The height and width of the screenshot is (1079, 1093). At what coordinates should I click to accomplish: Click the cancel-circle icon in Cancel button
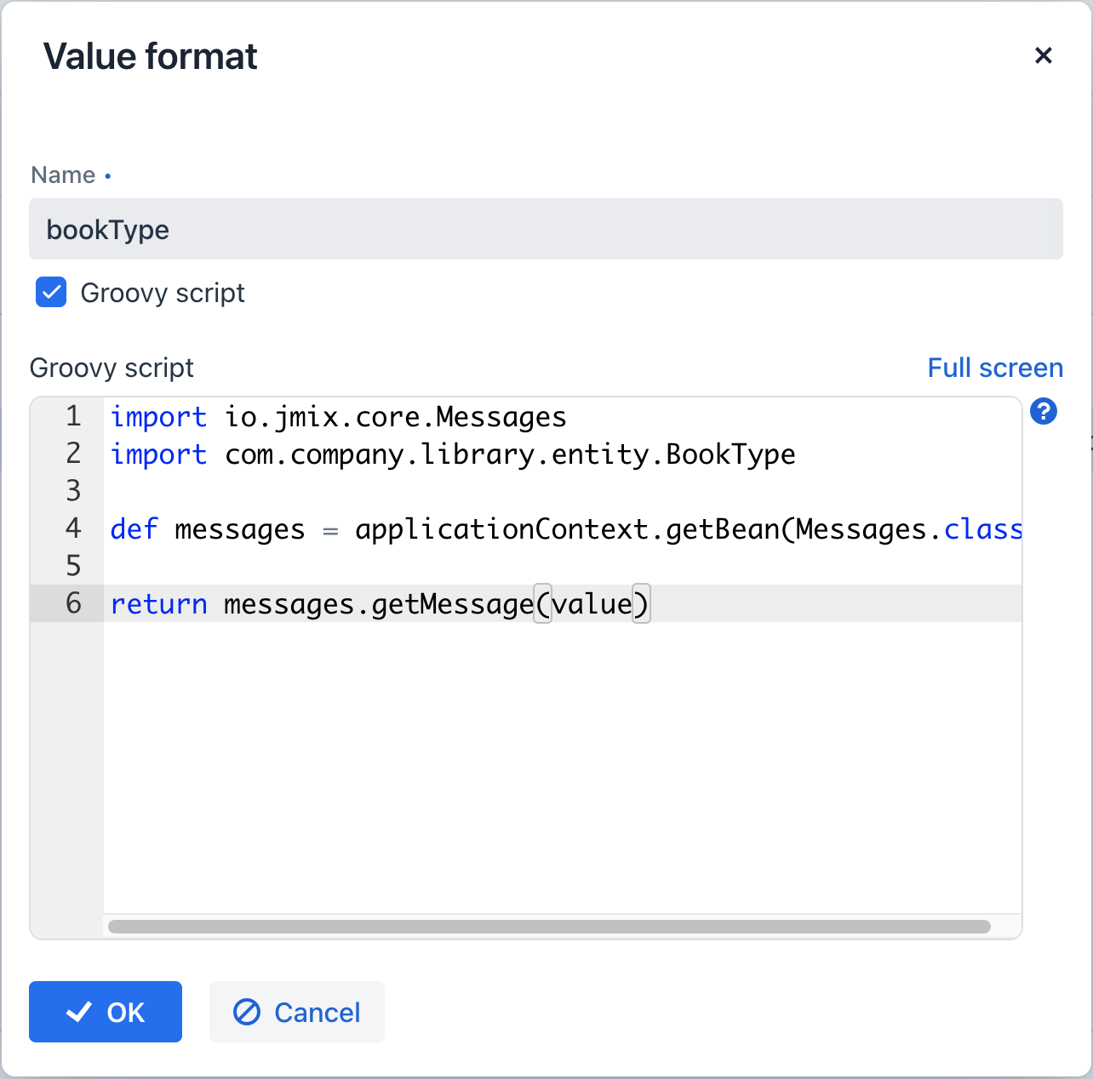pyautogui.click(x=247, y=1012)
